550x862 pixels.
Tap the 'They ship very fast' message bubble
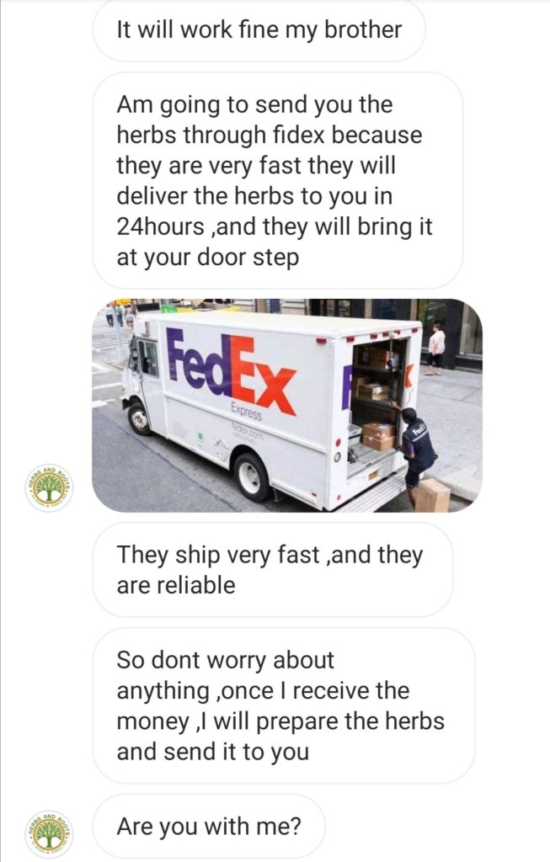(x=273, y=570)
